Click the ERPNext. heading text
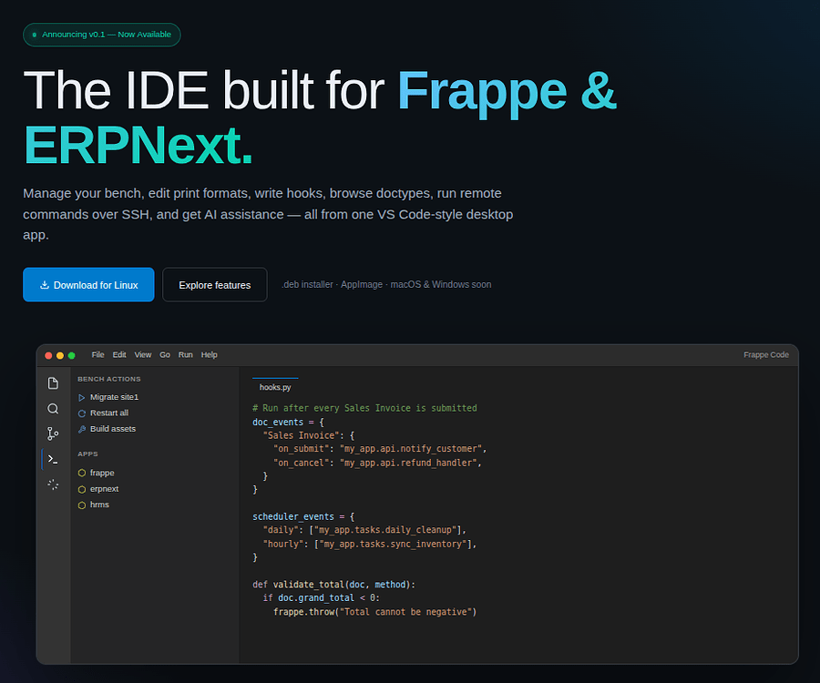The width and height of the screenshot is (820, 683). [138, 146]
